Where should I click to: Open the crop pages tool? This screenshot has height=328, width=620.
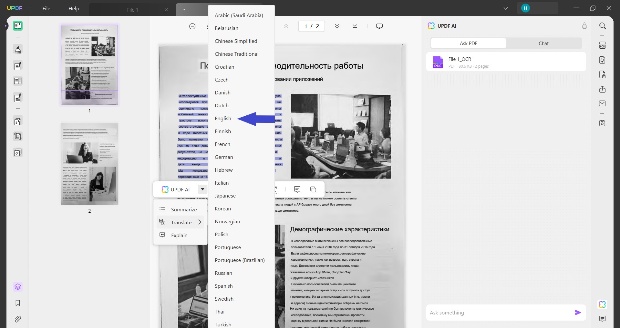click(x=18, y=136)
